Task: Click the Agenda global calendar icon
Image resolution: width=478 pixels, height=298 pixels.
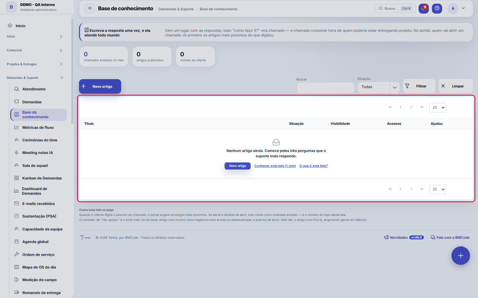Action: click(17, 242)
